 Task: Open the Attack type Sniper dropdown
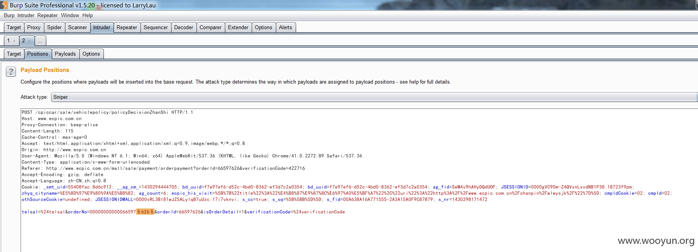[374, 97]
